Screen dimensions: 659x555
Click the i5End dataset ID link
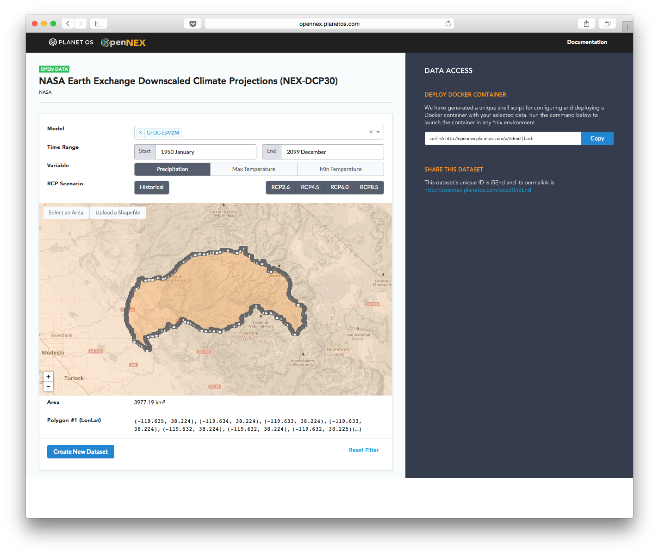(497, 183)
